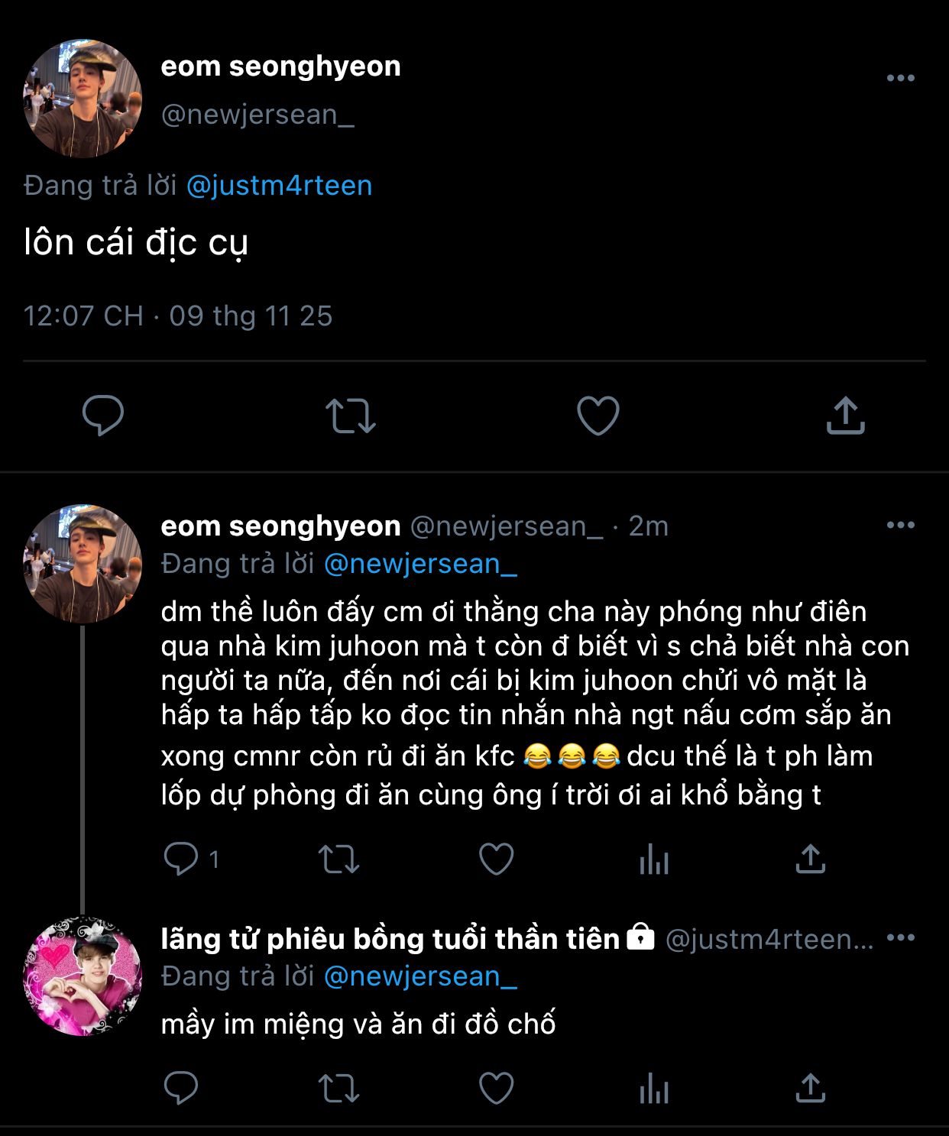Like the main tweet
949x1136 pixels.
tap(598, 416)
